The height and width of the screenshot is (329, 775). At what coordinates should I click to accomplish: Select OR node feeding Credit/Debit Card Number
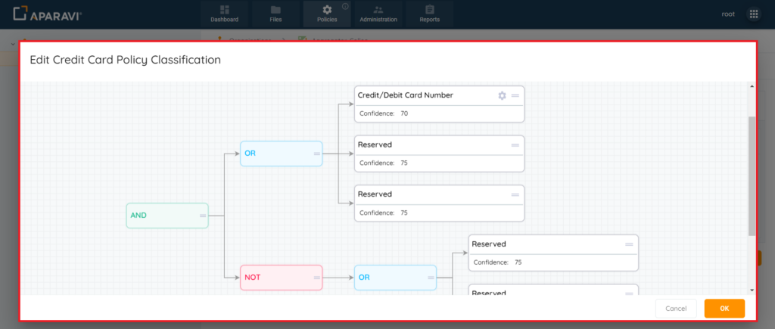point(282,154)
